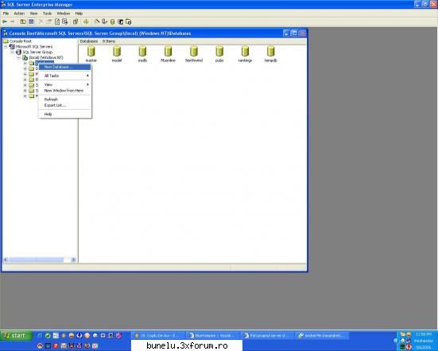Image resolution: width=438 pixels, height=351 pixels.
Task: Collapse the SQL Server Group tree node
Action: (x=12, y=52)
